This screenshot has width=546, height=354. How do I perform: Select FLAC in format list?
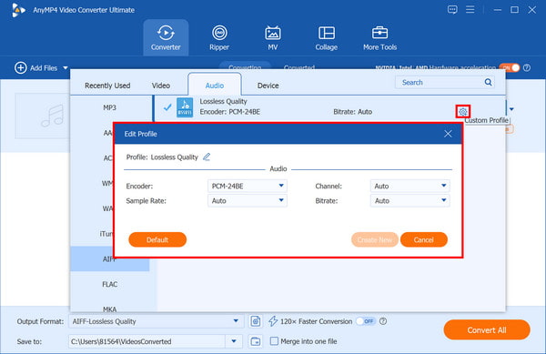[110, 284]
